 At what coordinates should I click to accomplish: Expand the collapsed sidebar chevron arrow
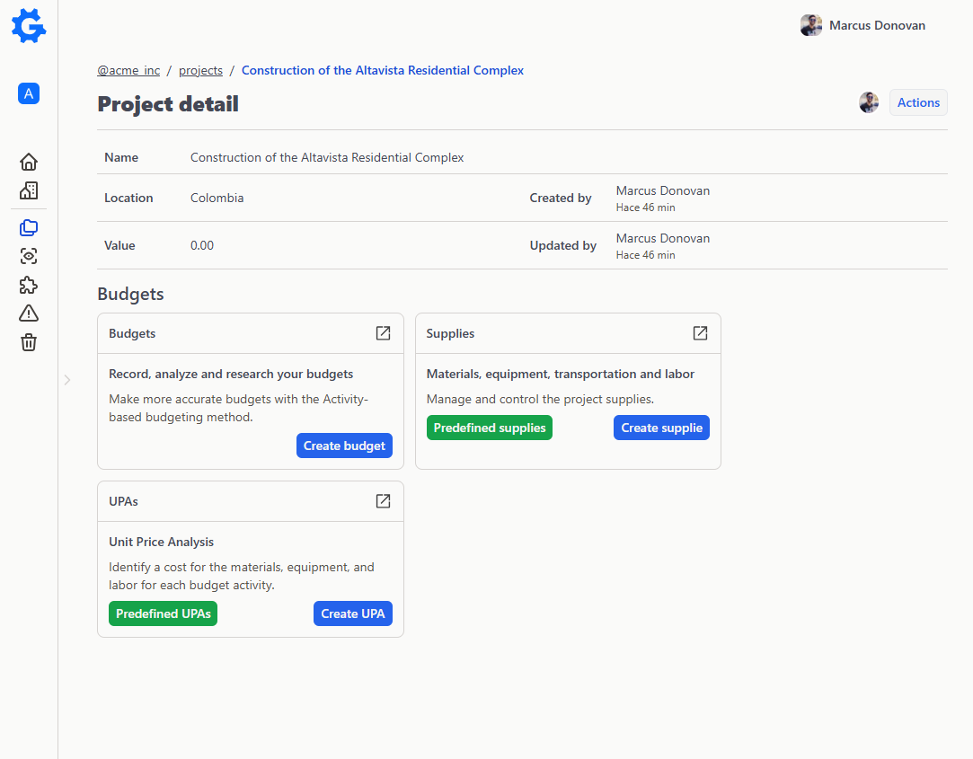pos(66,380)
